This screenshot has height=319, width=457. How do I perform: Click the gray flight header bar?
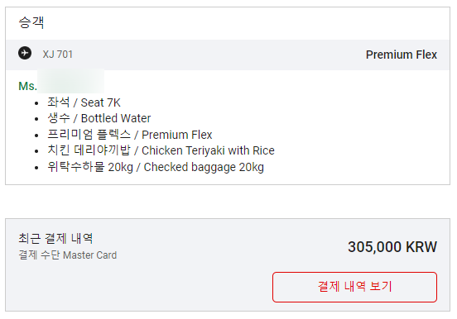pyautogui.click(x=228, y=55)
